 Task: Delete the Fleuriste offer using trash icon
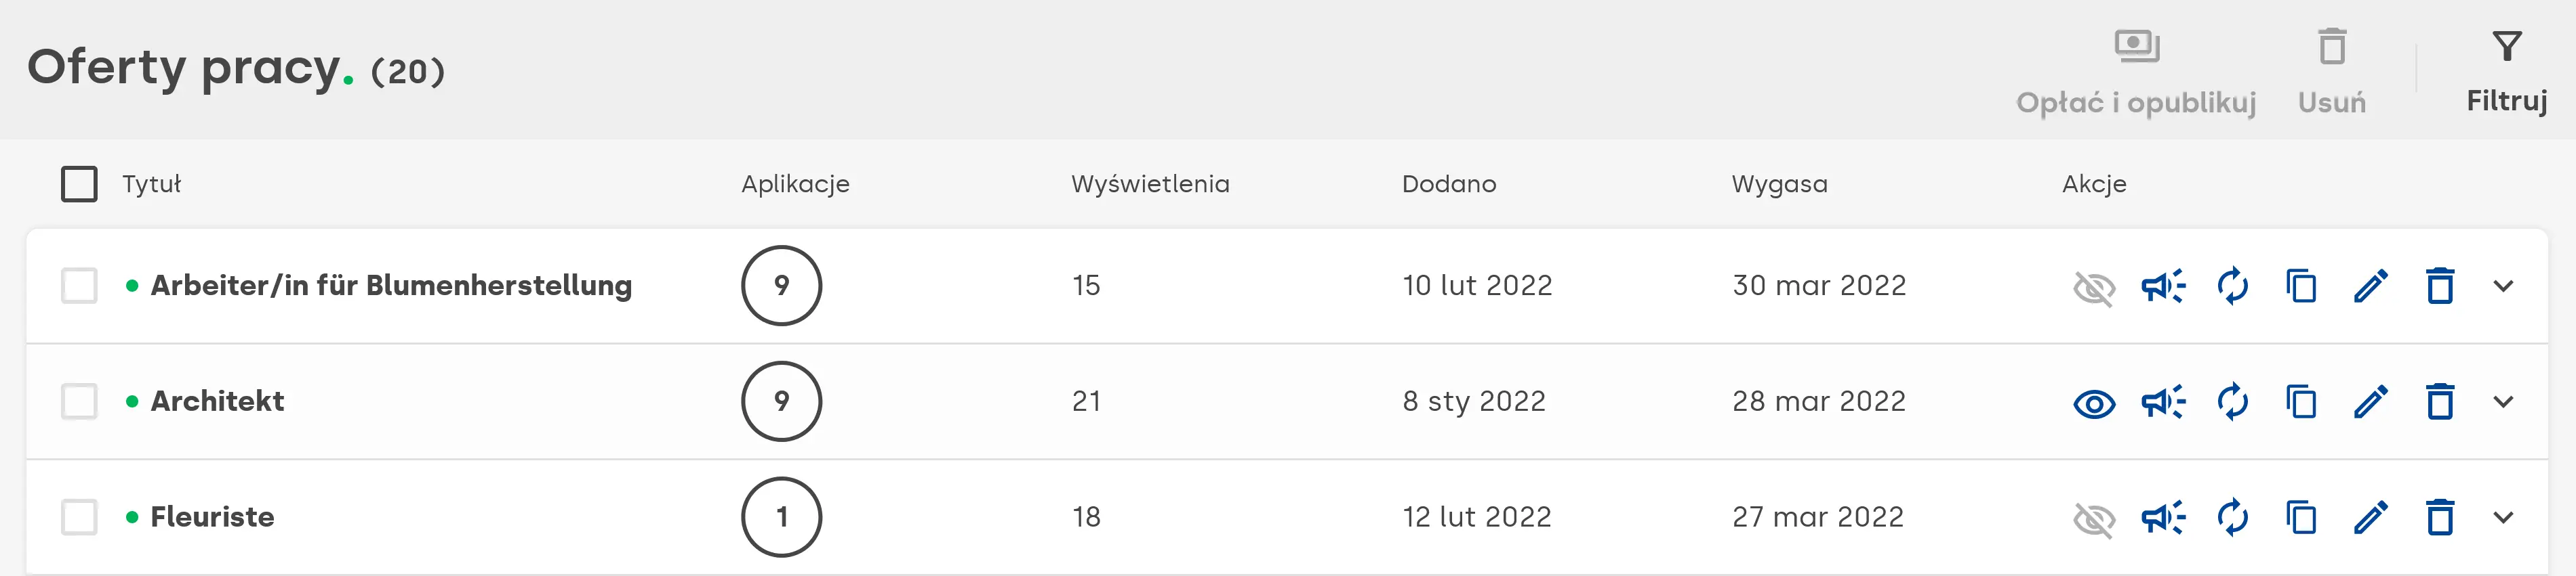click(x=2440, y=517)
